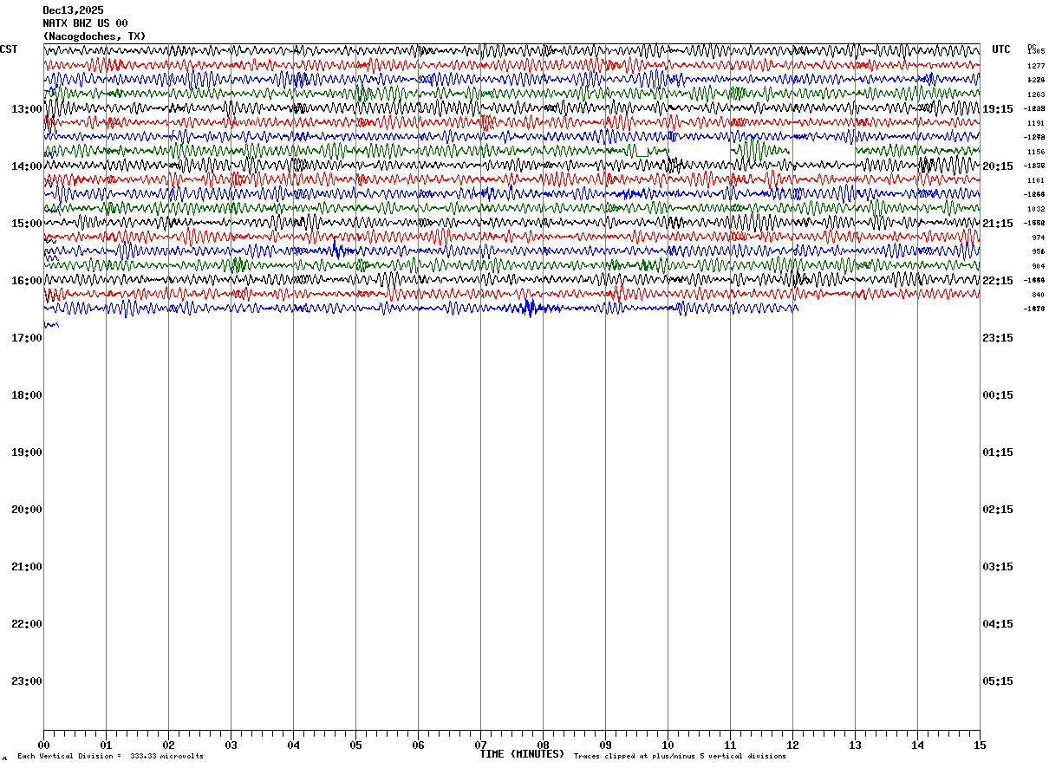Select the 17:00 CST time label
This screenshot has width=1049, height=768.
click(27, 338)
